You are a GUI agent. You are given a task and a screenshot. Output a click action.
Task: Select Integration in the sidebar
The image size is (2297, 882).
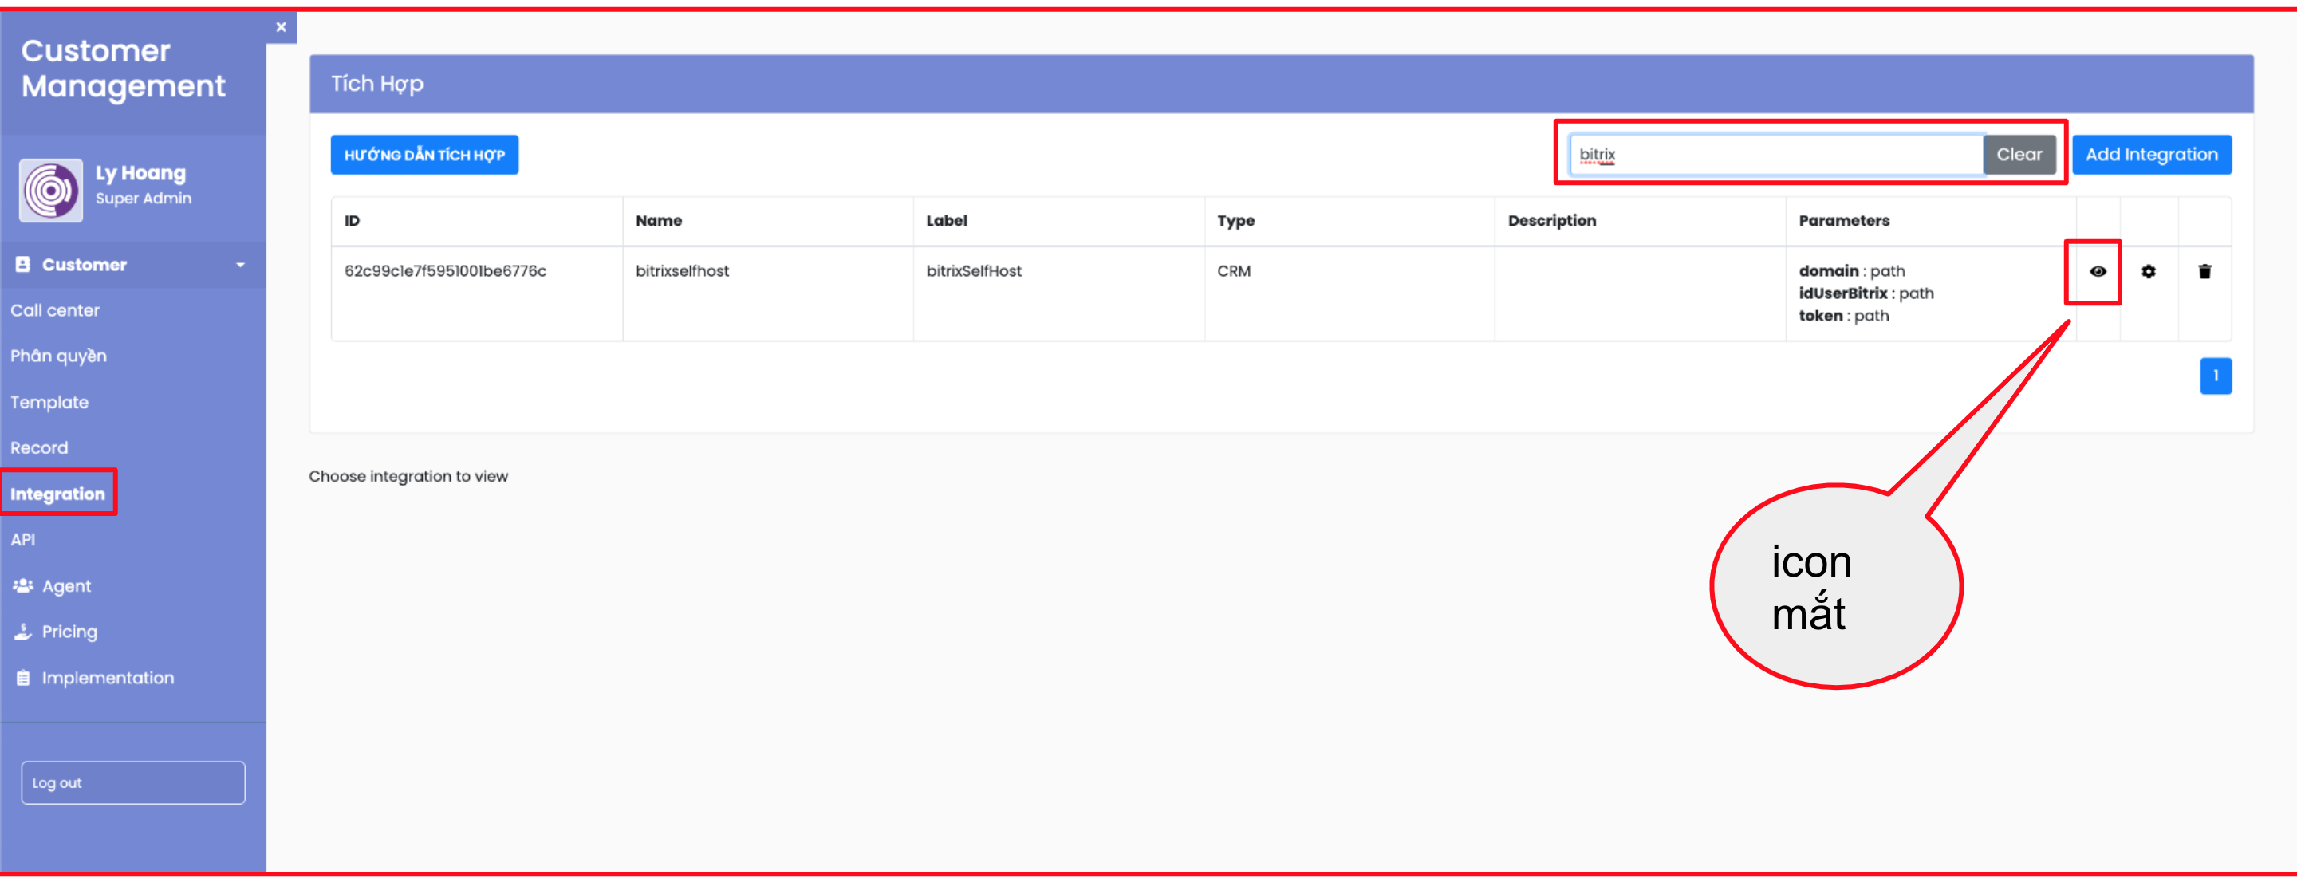(x=58, y=494)
